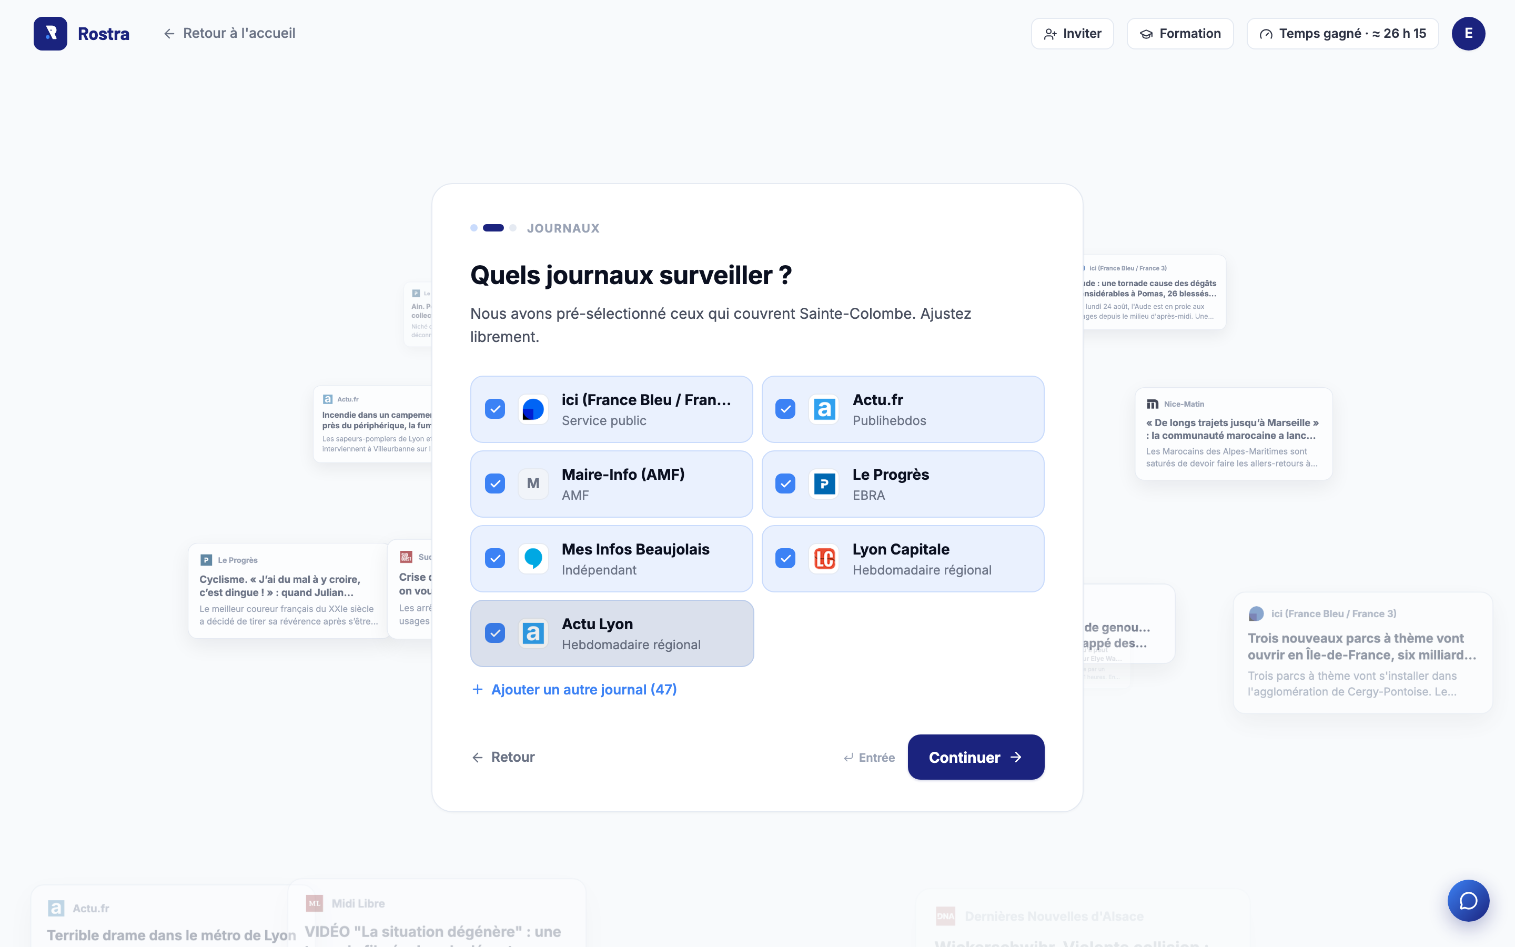Open the Le Progrès Cyclisme article card
This screenshot has width=1515, height=947.
pyautogui.click(x=289, y=591)
